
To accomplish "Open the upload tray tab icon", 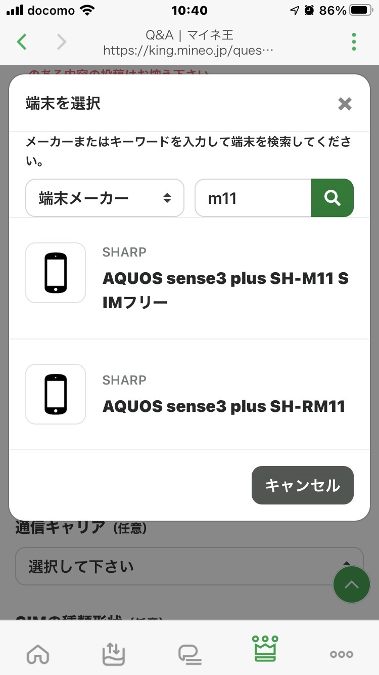I will point(114,654).
